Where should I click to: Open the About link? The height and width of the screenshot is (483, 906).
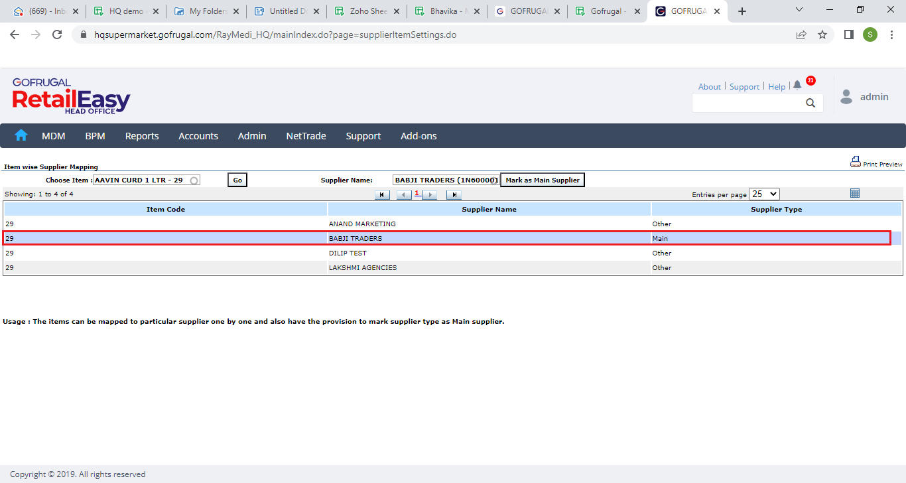(x=709, y=87)
